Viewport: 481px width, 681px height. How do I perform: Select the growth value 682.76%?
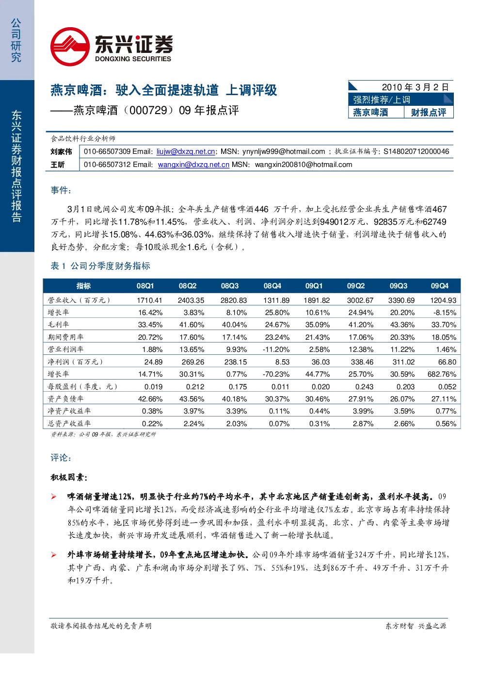(442, 374)
